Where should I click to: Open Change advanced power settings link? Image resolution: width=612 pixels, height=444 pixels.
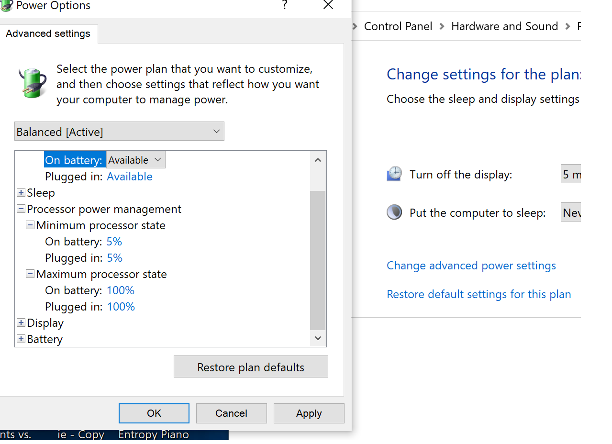click(x=471, y=266)
